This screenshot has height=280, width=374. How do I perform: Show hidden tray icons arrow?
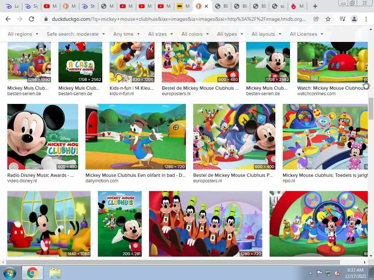pyautogui.click(x=310, y=273)
